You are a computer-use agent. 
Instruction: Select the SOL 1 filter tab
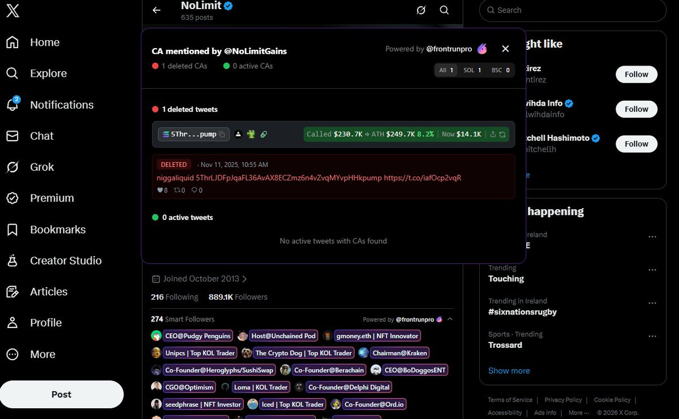[472, 70]
